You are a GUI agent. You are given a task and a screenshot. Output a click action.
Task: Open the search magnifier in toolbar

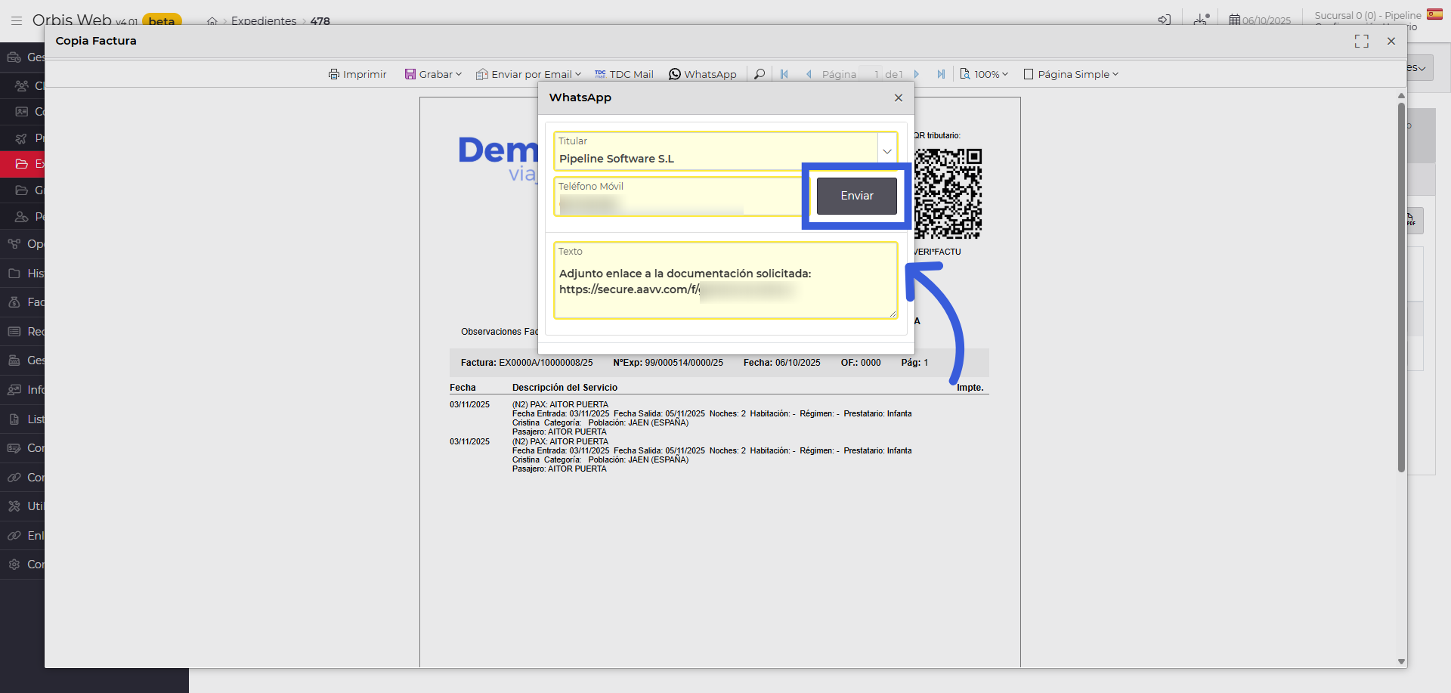760,74
